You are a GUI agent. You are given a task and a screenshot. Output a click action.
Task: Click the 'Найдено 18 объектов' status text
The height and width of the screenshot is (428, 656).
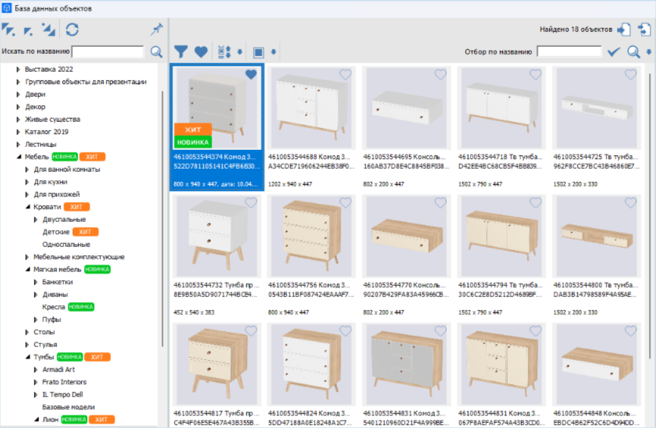(x=576, y=29)
